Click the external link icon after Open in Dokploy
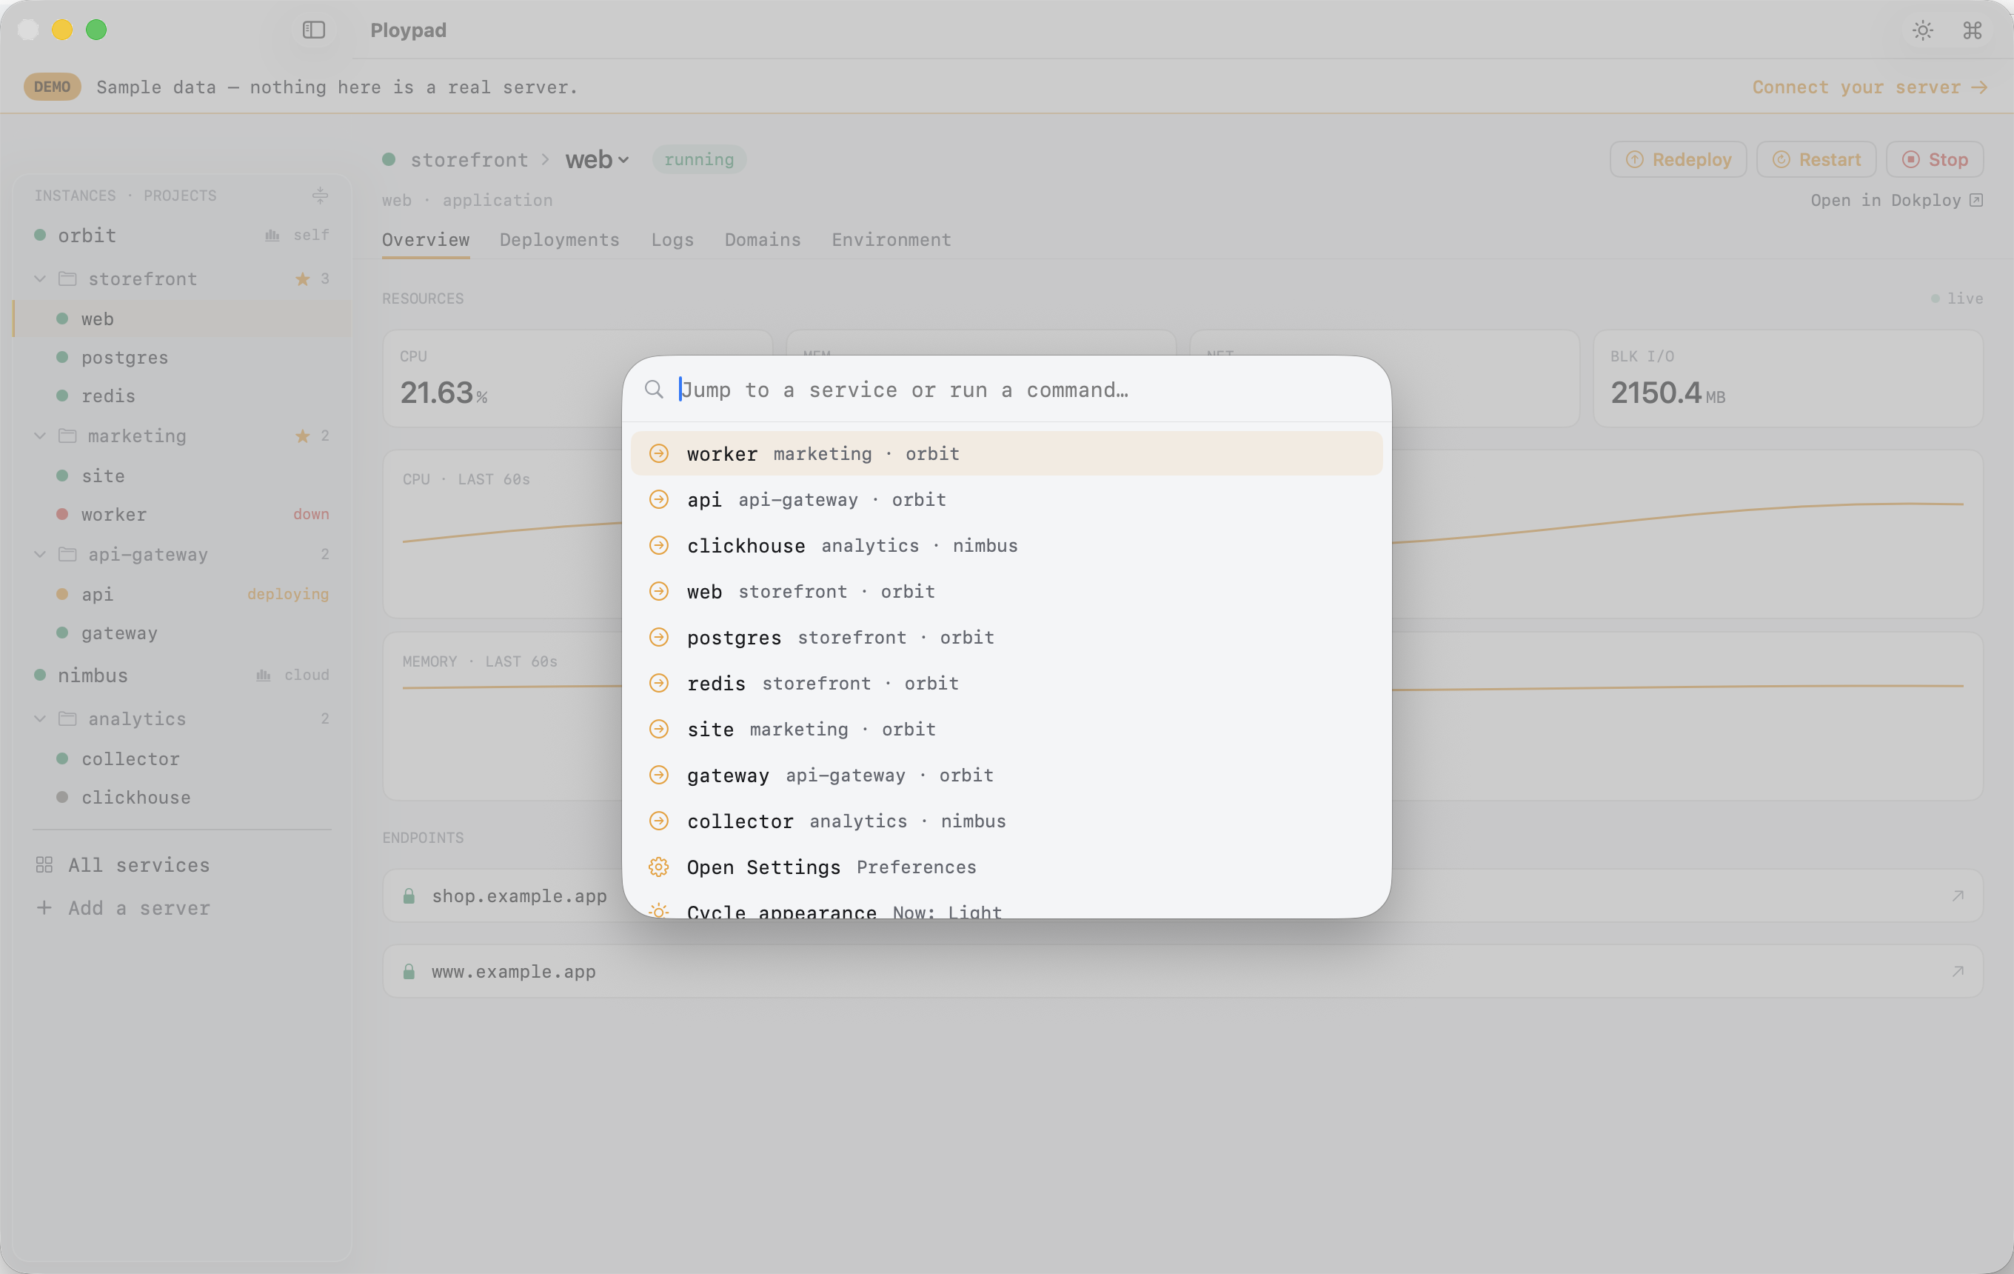2014x1274 pixels. 1975,200
